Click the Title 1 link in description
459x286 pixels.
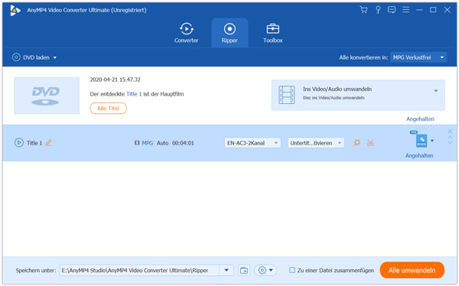[134, 94]
